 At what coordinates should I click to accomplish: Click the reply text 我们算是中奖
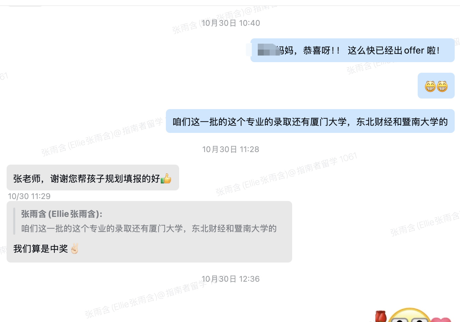click(x=41, y=249)
